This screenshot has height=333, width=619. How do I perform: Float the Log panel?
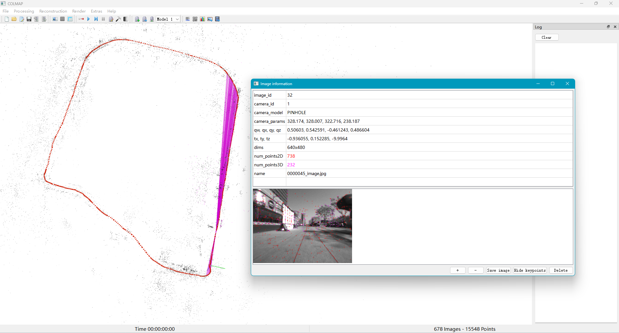pyautogui.click(x=608, y=27)
